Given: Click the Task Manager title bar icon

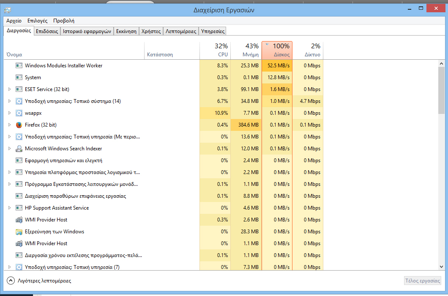Looking at the screenshot, I should 8,10.
